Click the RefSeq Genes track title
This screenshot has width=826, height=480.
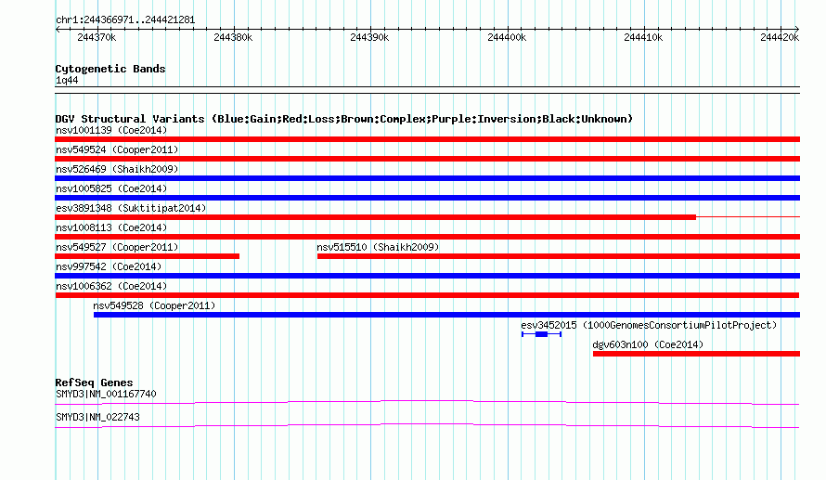point(94,383)
